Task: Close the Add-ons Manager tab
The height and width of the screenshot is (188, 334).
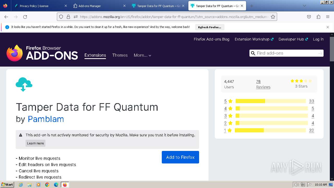Action: pyautogui.click(x=124, y=6)
